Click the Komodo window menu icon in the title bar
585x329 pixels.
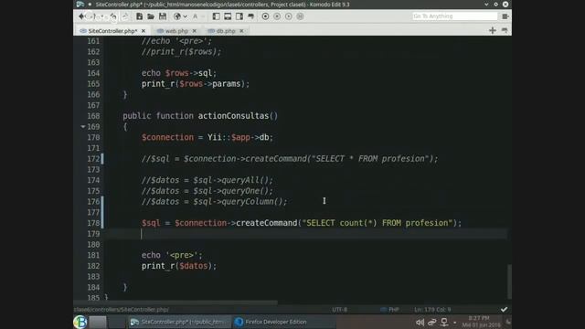click(x=80, y=5)
